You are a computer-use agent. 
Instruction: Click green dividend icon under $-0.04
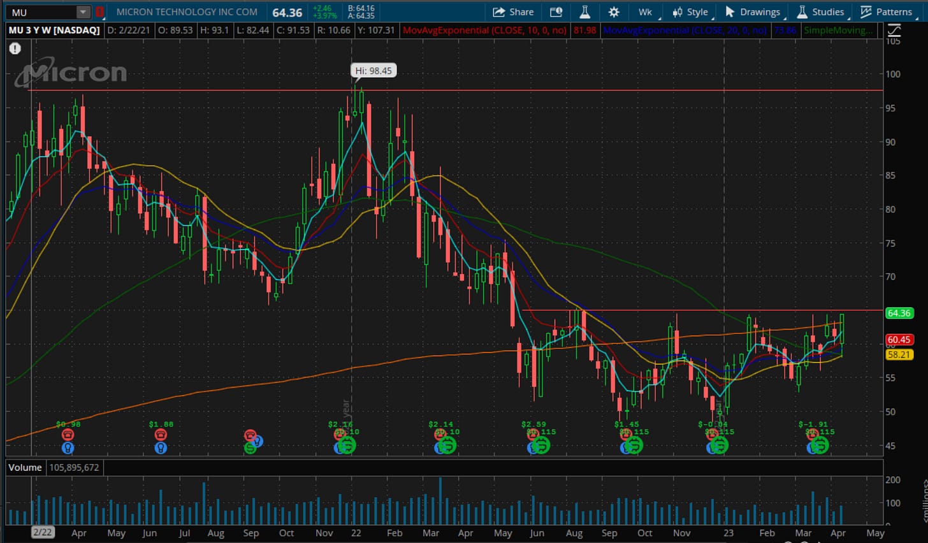[x=720, y=445]
